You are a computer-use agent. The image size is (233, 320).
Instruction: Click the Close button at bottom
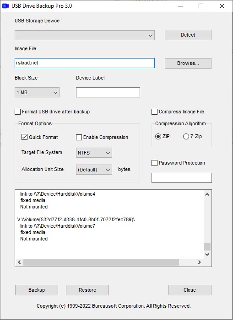click(190, 290)
